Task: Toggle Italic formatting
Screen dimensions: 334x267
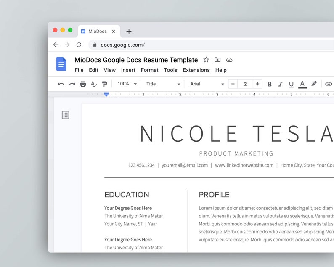Action: coord(280,84)
